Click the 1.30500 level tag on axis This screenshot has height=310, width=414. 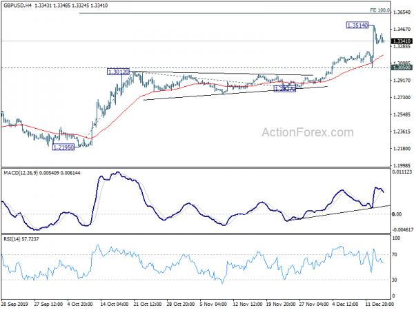tap(402, 68)
